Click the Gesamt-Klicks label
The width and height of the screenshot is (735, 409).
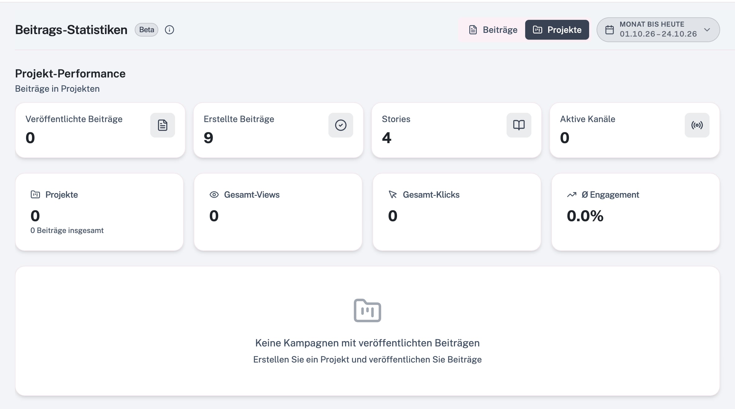(x=431, y=195)
